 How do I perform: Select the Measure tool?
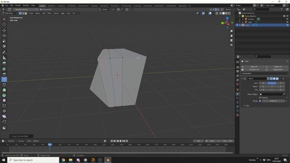click(x=4, y=58)
